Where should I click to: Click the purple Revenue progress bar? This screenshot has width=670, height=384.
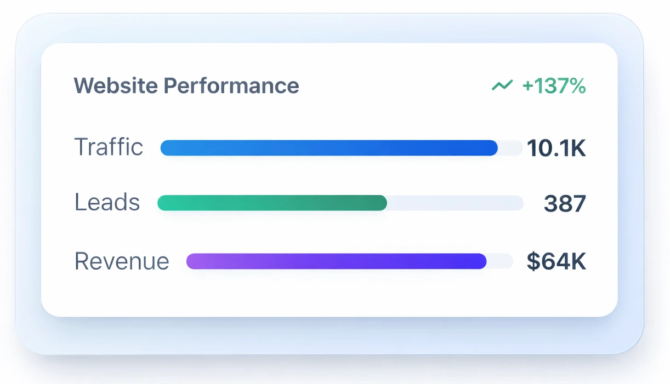(x=336, y=261)
